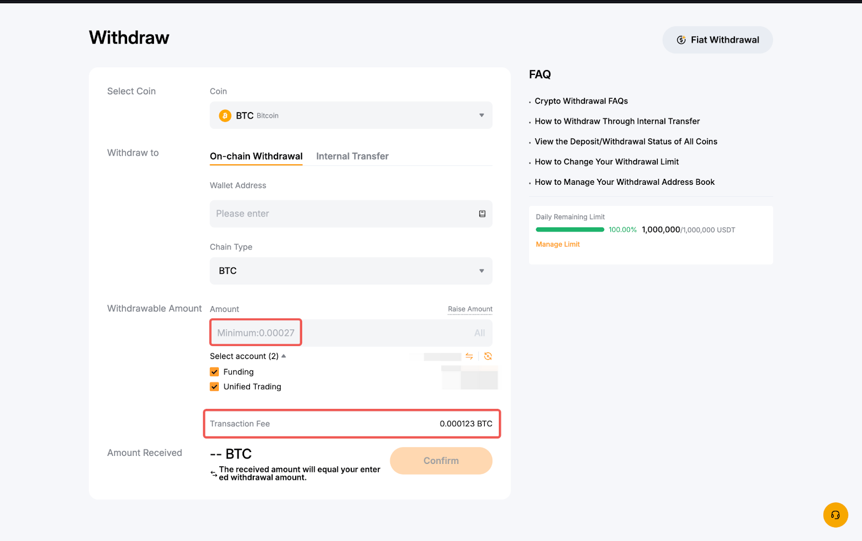Click the Bitcoin coin logo icon
Screen dimensions: 862x541
tap(225, 116)
